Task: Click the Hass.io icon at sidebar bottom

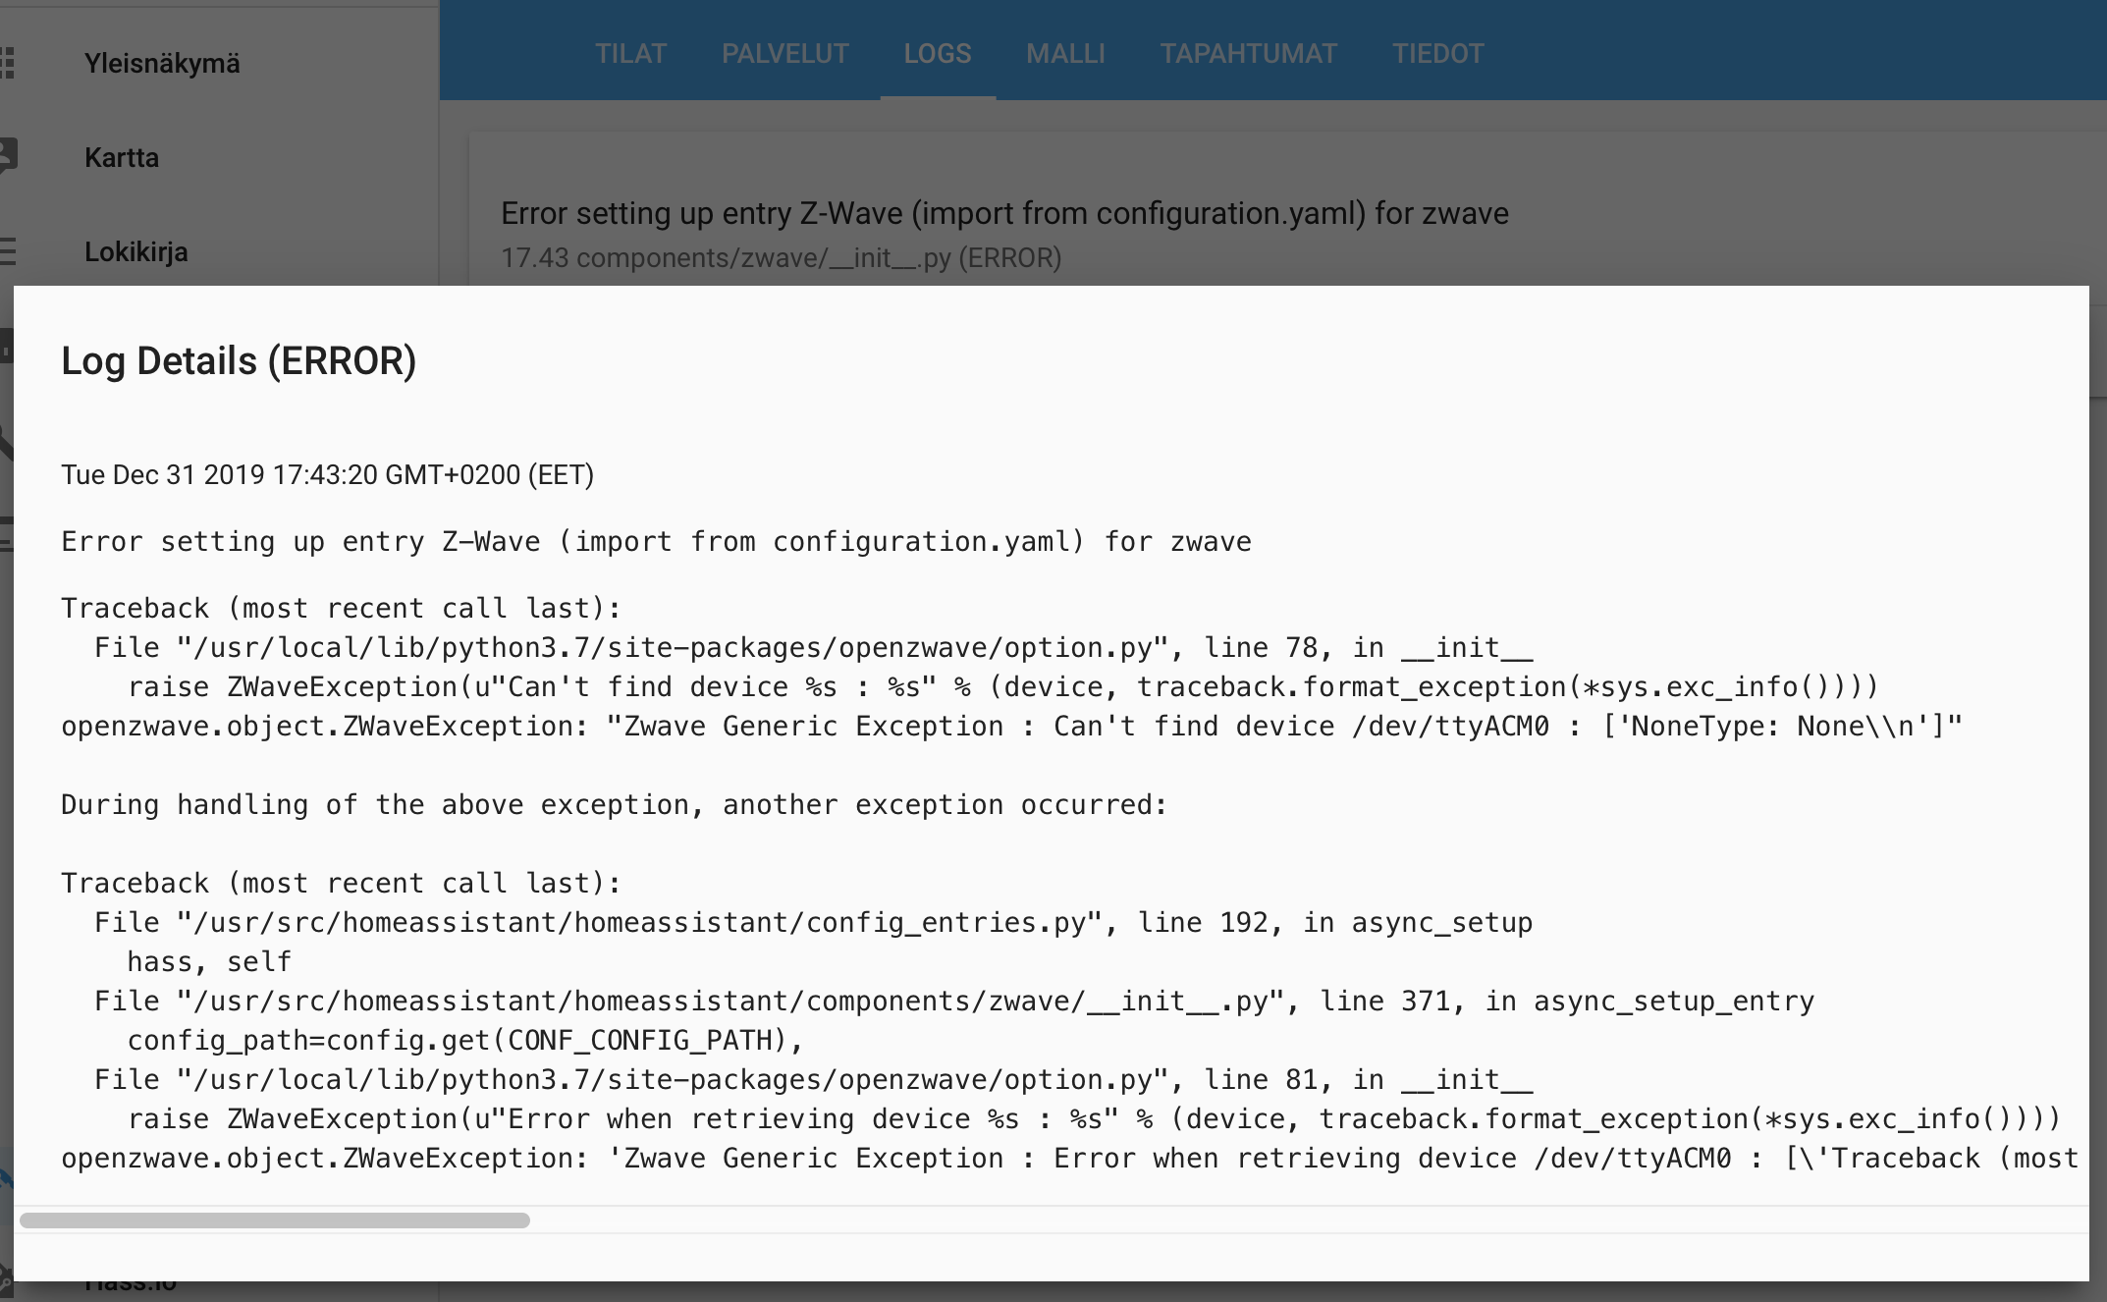Action: pos(5,1282)
